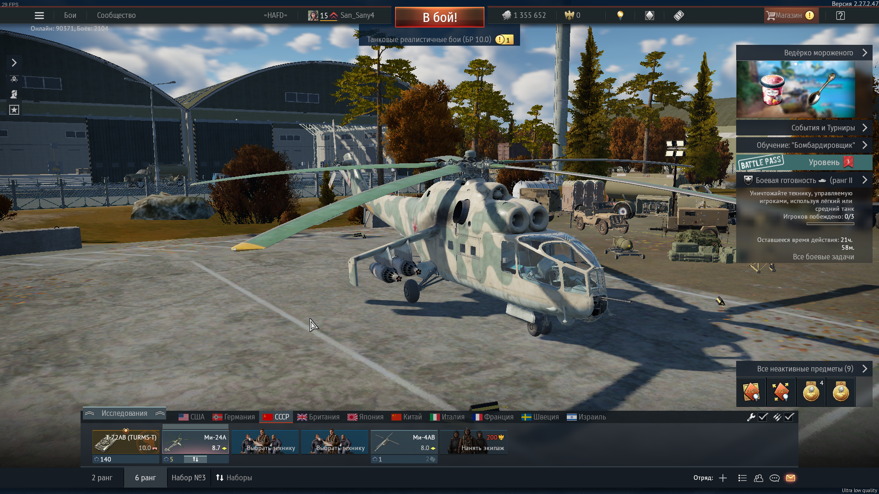This screenshot has height=494, width=879.
Task: Click the wrench repair icon
Action: pyautogui.click(x=751, y=417)
